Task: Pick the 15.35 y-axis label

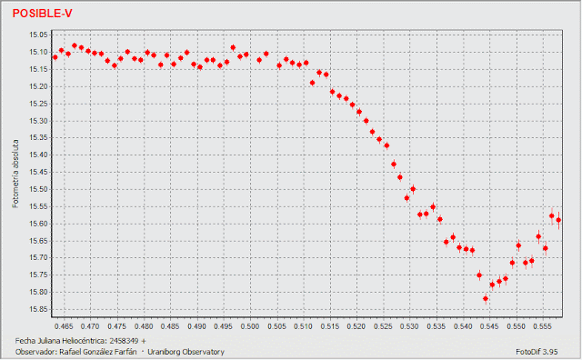Action: click(38, 137)
